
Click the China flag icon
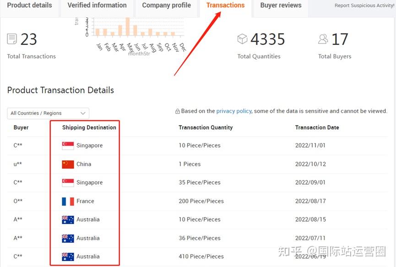click(x=68, y=164)
